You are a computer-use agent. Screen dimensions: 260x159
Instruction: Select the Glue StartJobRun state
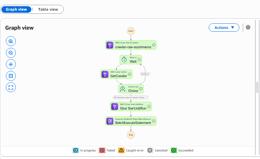pos(131,106)
